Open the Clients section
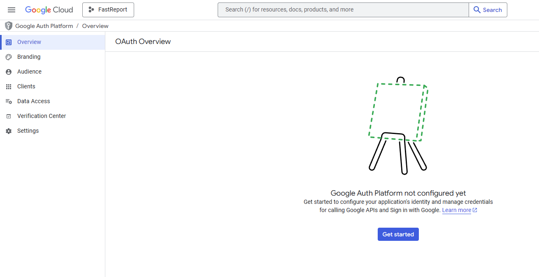Viewport: 539px width, 277px height. (26, 86)
